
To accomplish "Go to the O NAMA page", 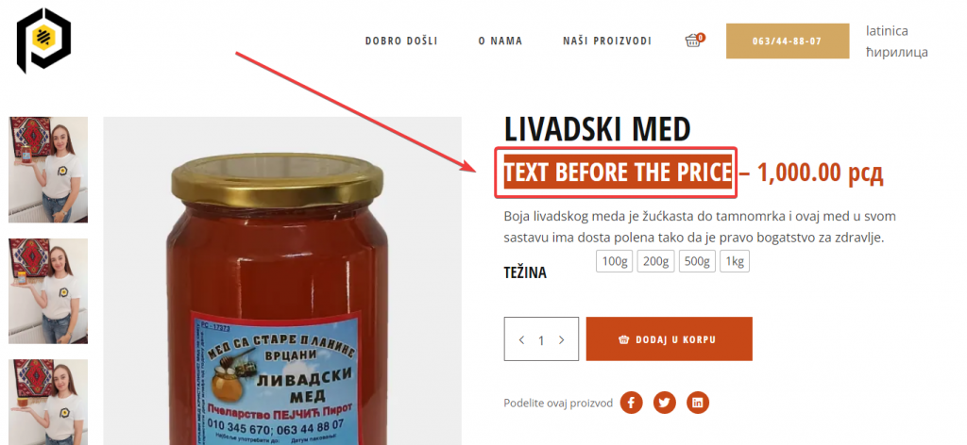I will point(500,41).
